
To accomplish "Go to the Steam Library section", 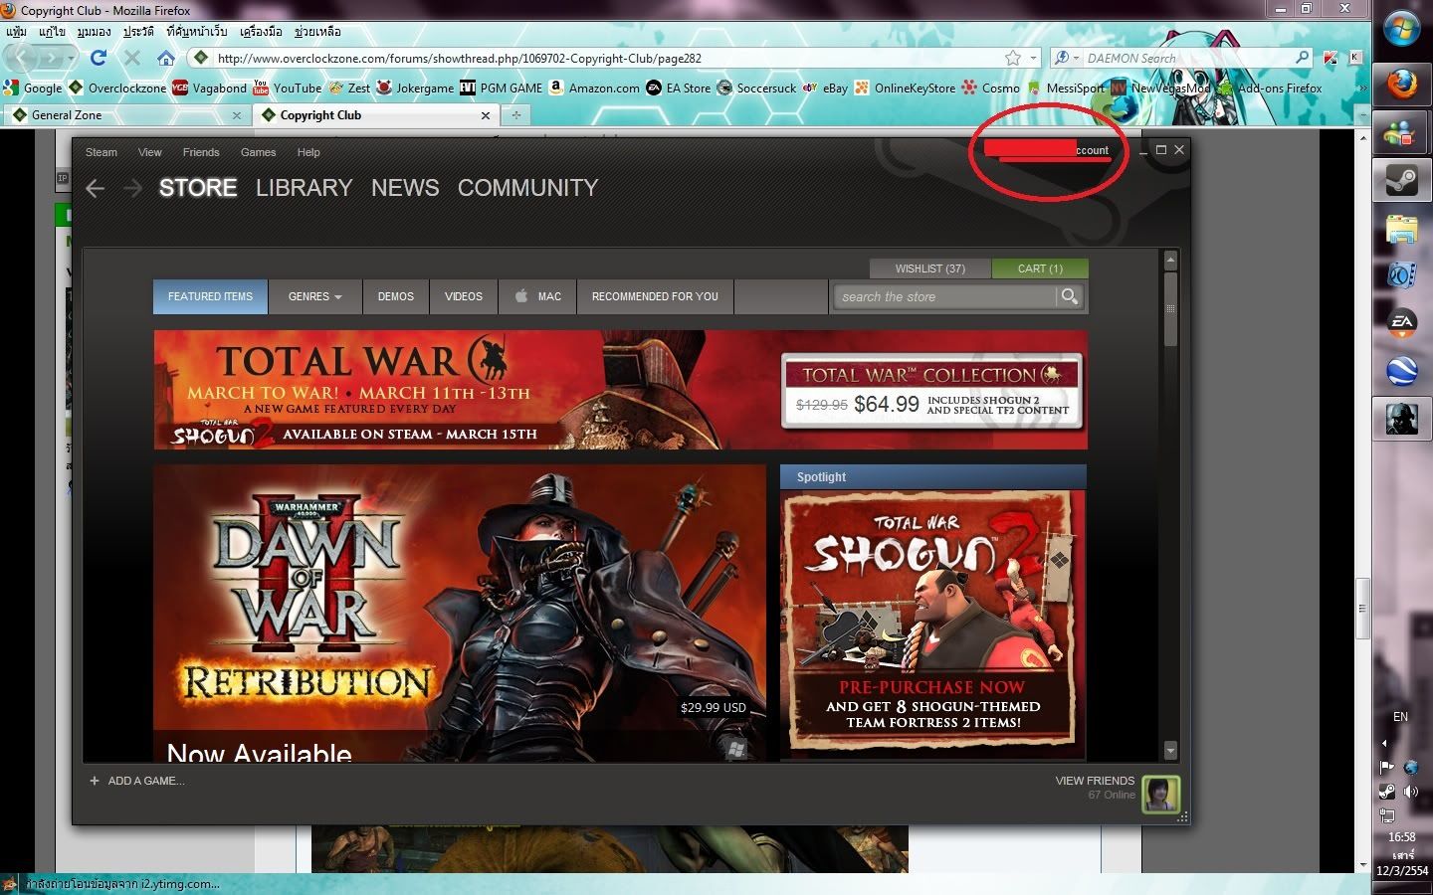I will (305, 188).
